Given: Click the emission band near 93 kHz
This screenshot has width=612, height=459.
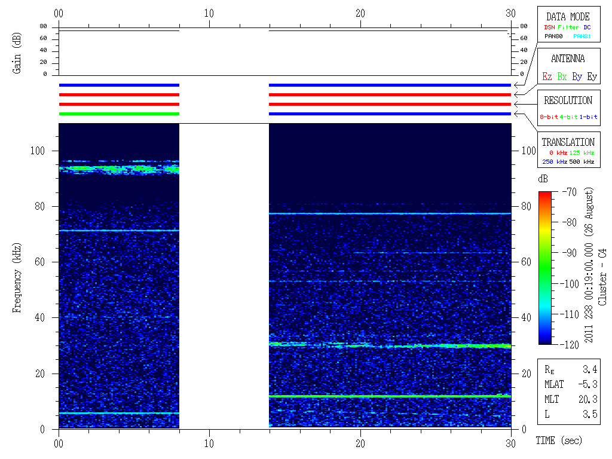Looking at the screenshot, I should point(118,169).
